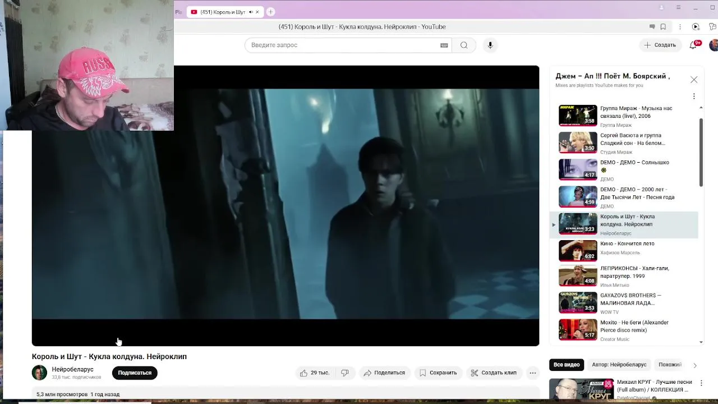Open browser extensions icon

click(712, 27)
